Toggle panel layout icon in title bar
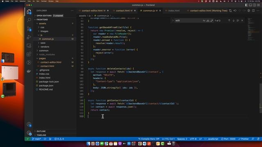This screenshot has height=147, width=262. (251, 5)
